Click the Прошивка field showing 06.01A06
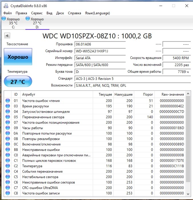Viewport: 193px width, 200px height. (x=100, y=44)
